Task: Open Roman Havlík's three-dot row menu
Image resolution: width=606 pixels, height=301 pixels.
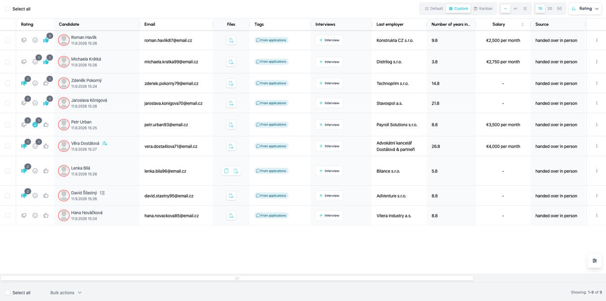Action: tap(596, 40)
